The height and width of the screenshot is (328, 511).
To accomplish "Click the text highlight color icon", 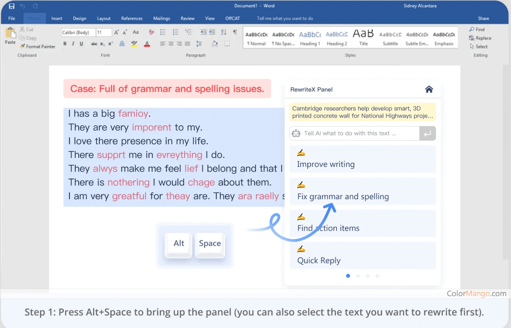I will (134, 44).
